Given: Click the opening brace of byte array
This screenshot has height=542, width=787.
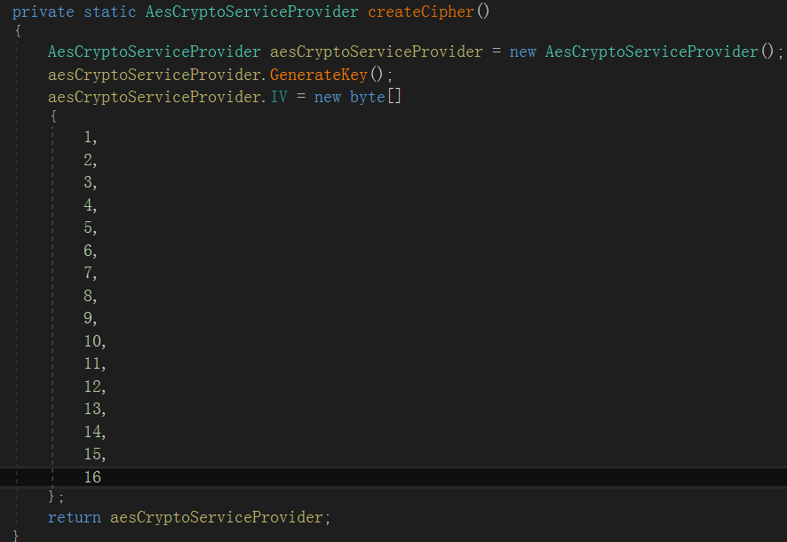Looking at the screenshot, I should [x=53, y=116].
